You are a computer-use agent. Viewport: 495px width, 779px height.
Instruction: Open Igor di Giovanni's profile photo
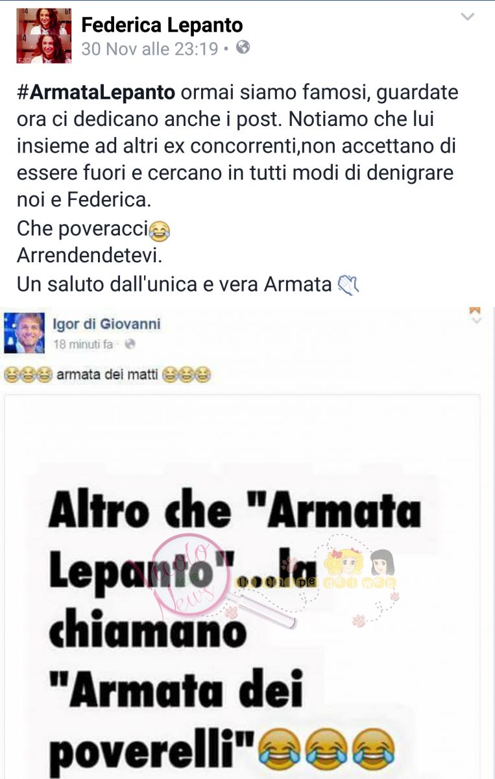click(x=25, y=333)
